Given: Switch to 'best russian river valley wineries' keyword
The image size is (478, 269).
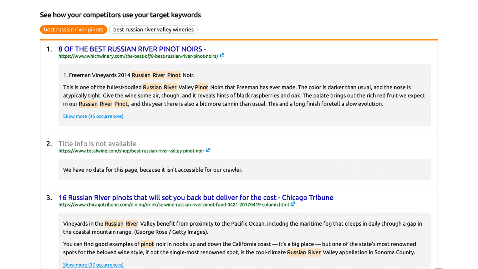Looking at the screenshot, I should click(x=153, y=29).
